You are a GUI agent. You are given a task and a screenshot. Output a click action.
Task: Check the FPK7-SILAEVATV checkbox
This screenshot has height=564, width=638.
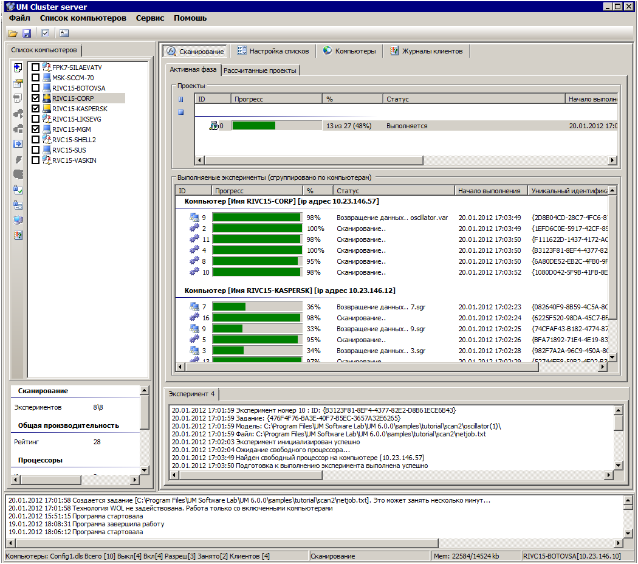[x=35, y=67]
